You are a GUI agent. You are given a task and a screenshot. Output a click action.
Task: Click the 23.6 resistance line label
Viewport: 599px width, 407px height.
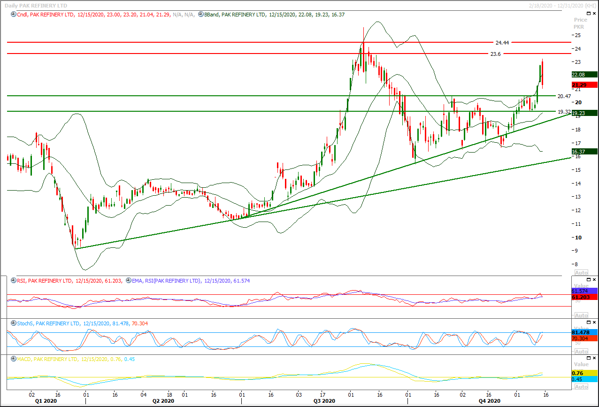[x=496, y=54]
